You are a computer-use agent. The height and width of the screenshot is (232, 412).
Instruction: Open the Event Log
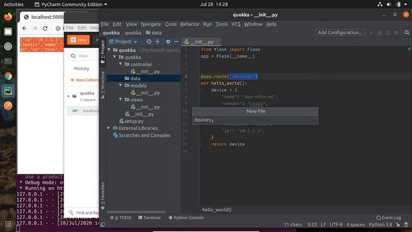[x=389, y=218]
